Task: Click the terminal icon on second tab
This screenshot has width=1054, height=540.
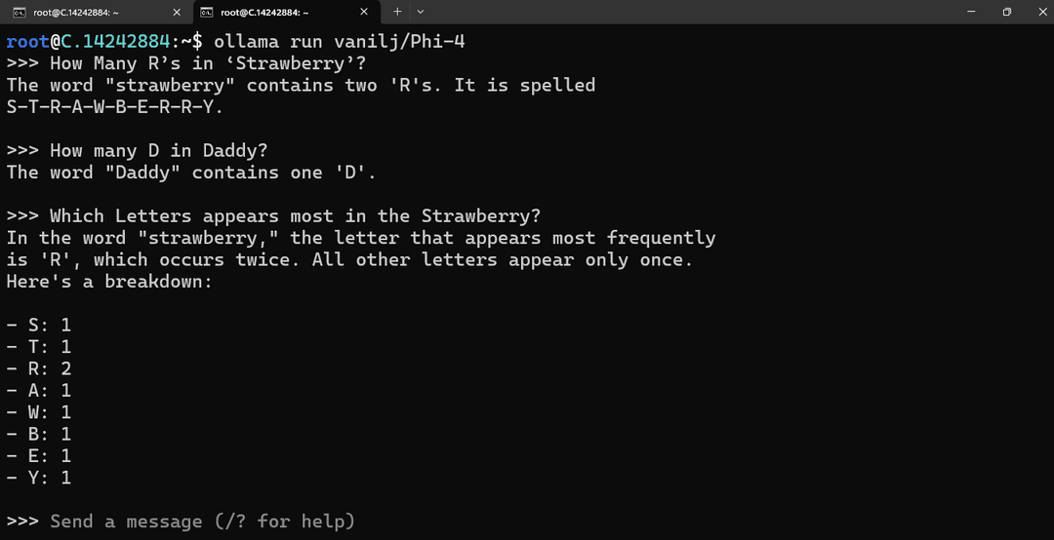Action: pyautogui.click(x=207, y=12)
